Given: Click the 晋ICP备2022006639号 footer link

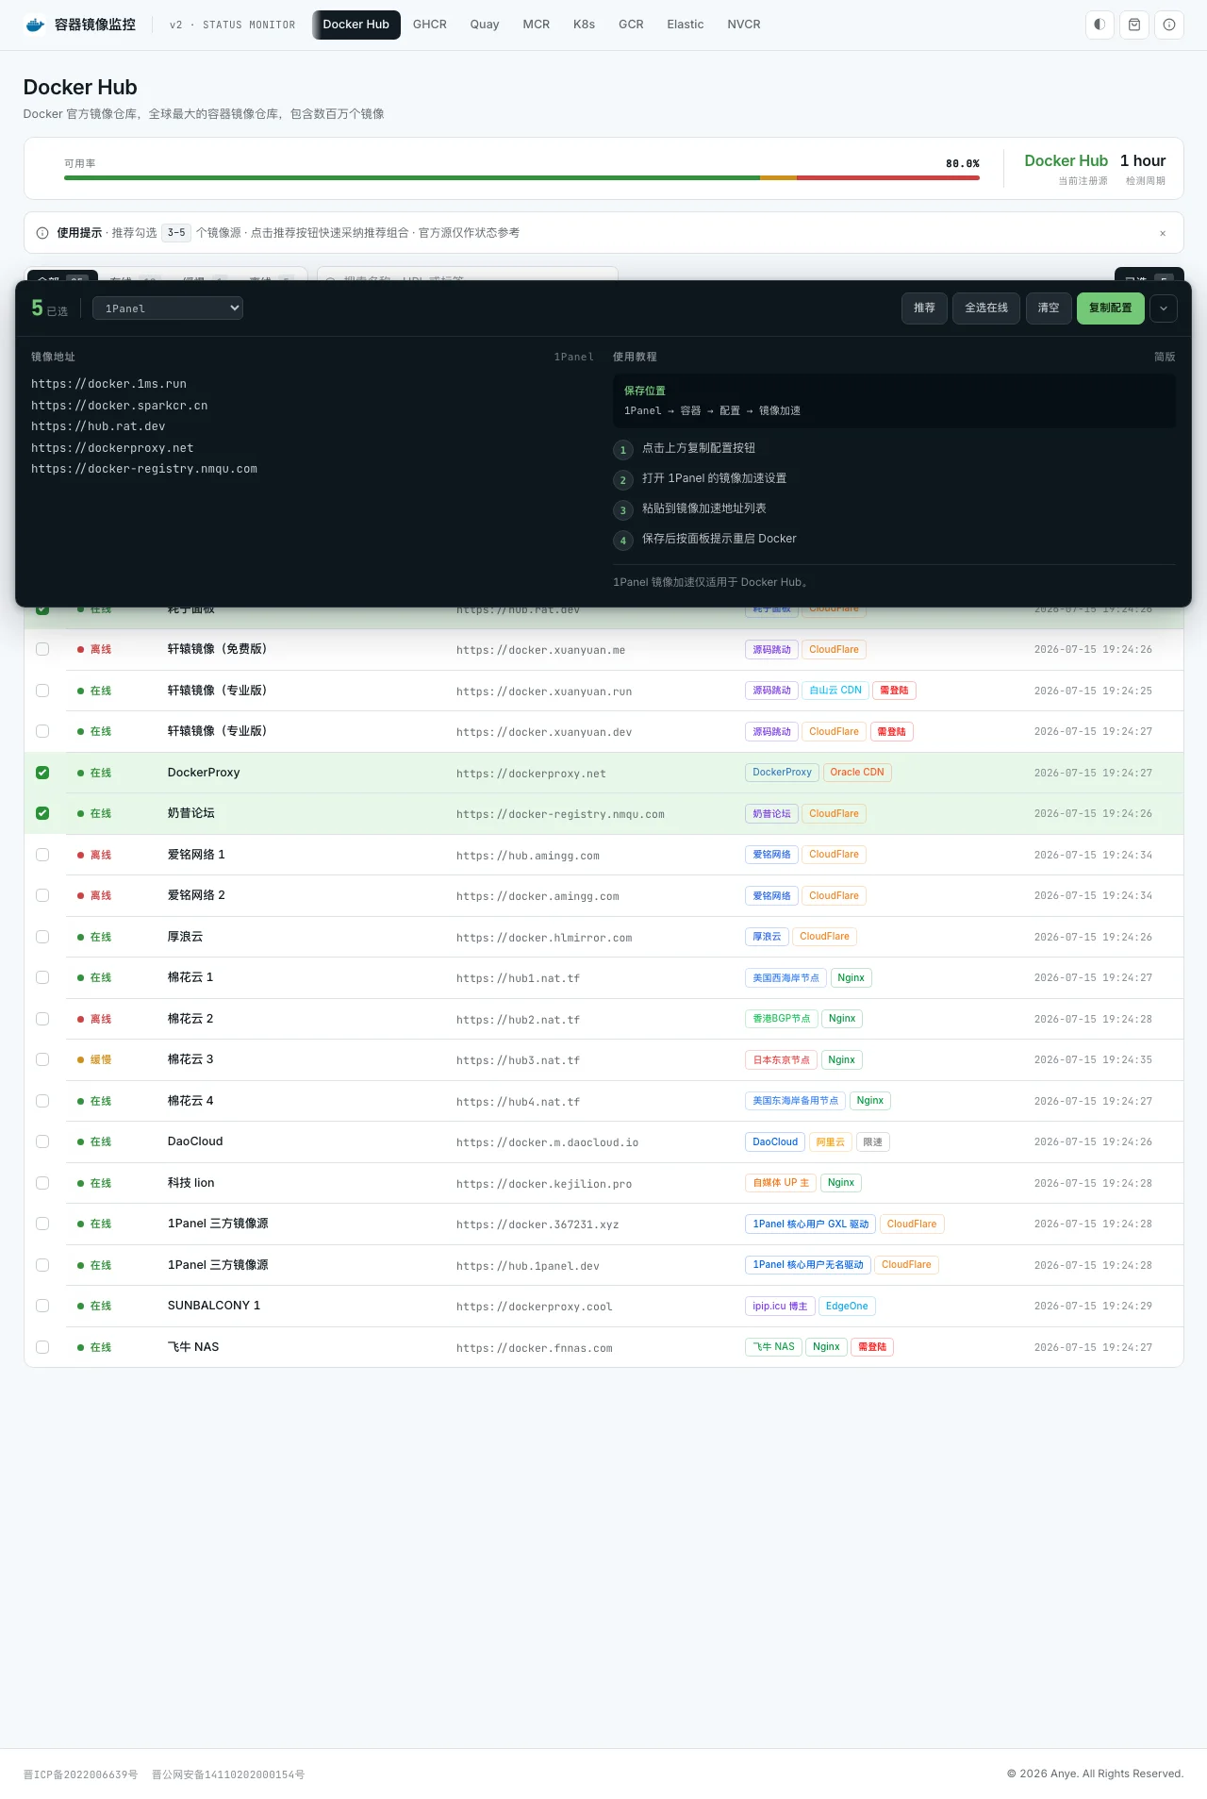Looking at the screenshot, I should (80, 1774).
